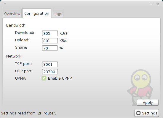Click the status message about I2P router
The width and height of the screenshot is (163, 118).
(x=28, y=113)
